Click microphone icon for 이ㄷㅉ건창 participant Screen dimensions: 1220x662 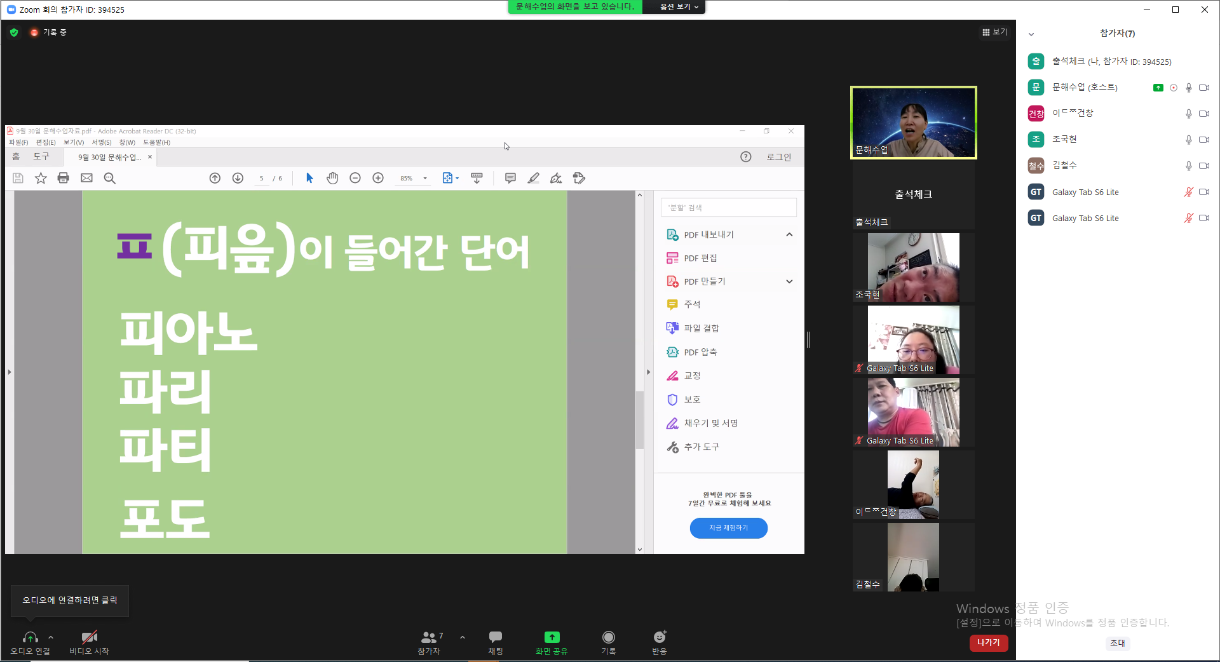coord(1188,114)
